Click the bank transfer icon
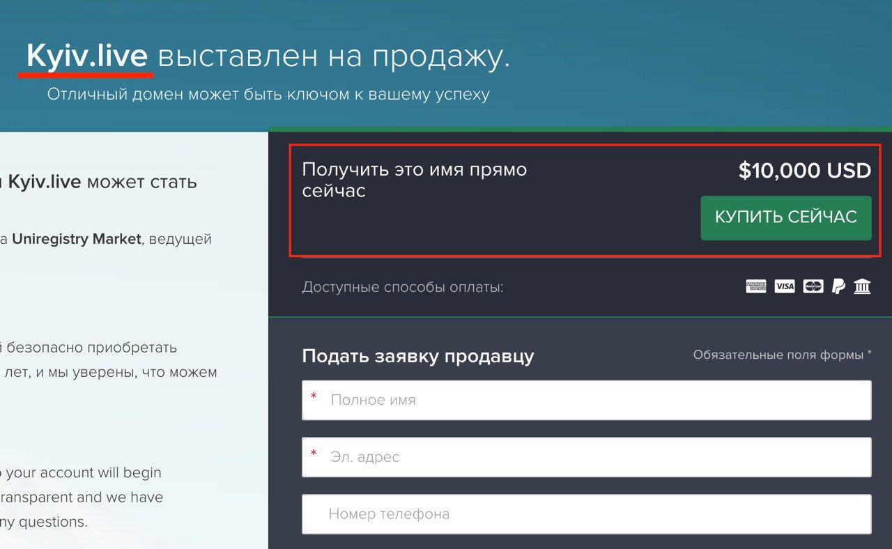The image size is (892, 549). pyautogui.click(x=863, y=286)
